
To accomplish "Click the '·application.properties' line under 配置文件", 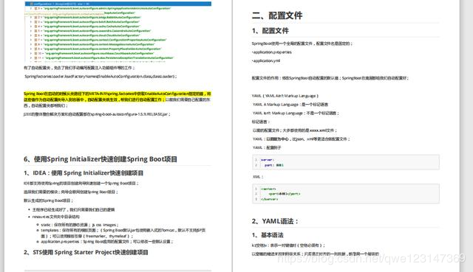I will [x=271, y=52].
